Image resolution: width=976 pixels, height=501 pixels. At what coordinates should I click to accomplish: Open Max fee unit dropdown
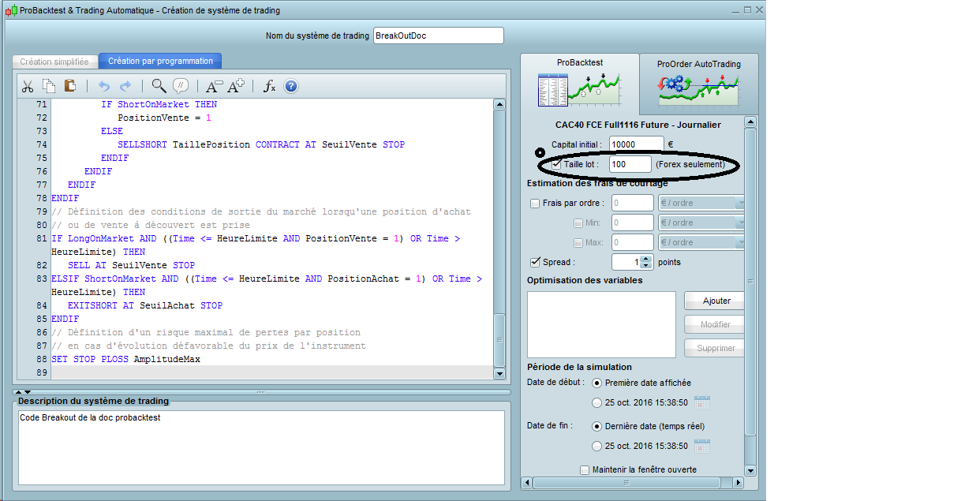tap(701, 242)
